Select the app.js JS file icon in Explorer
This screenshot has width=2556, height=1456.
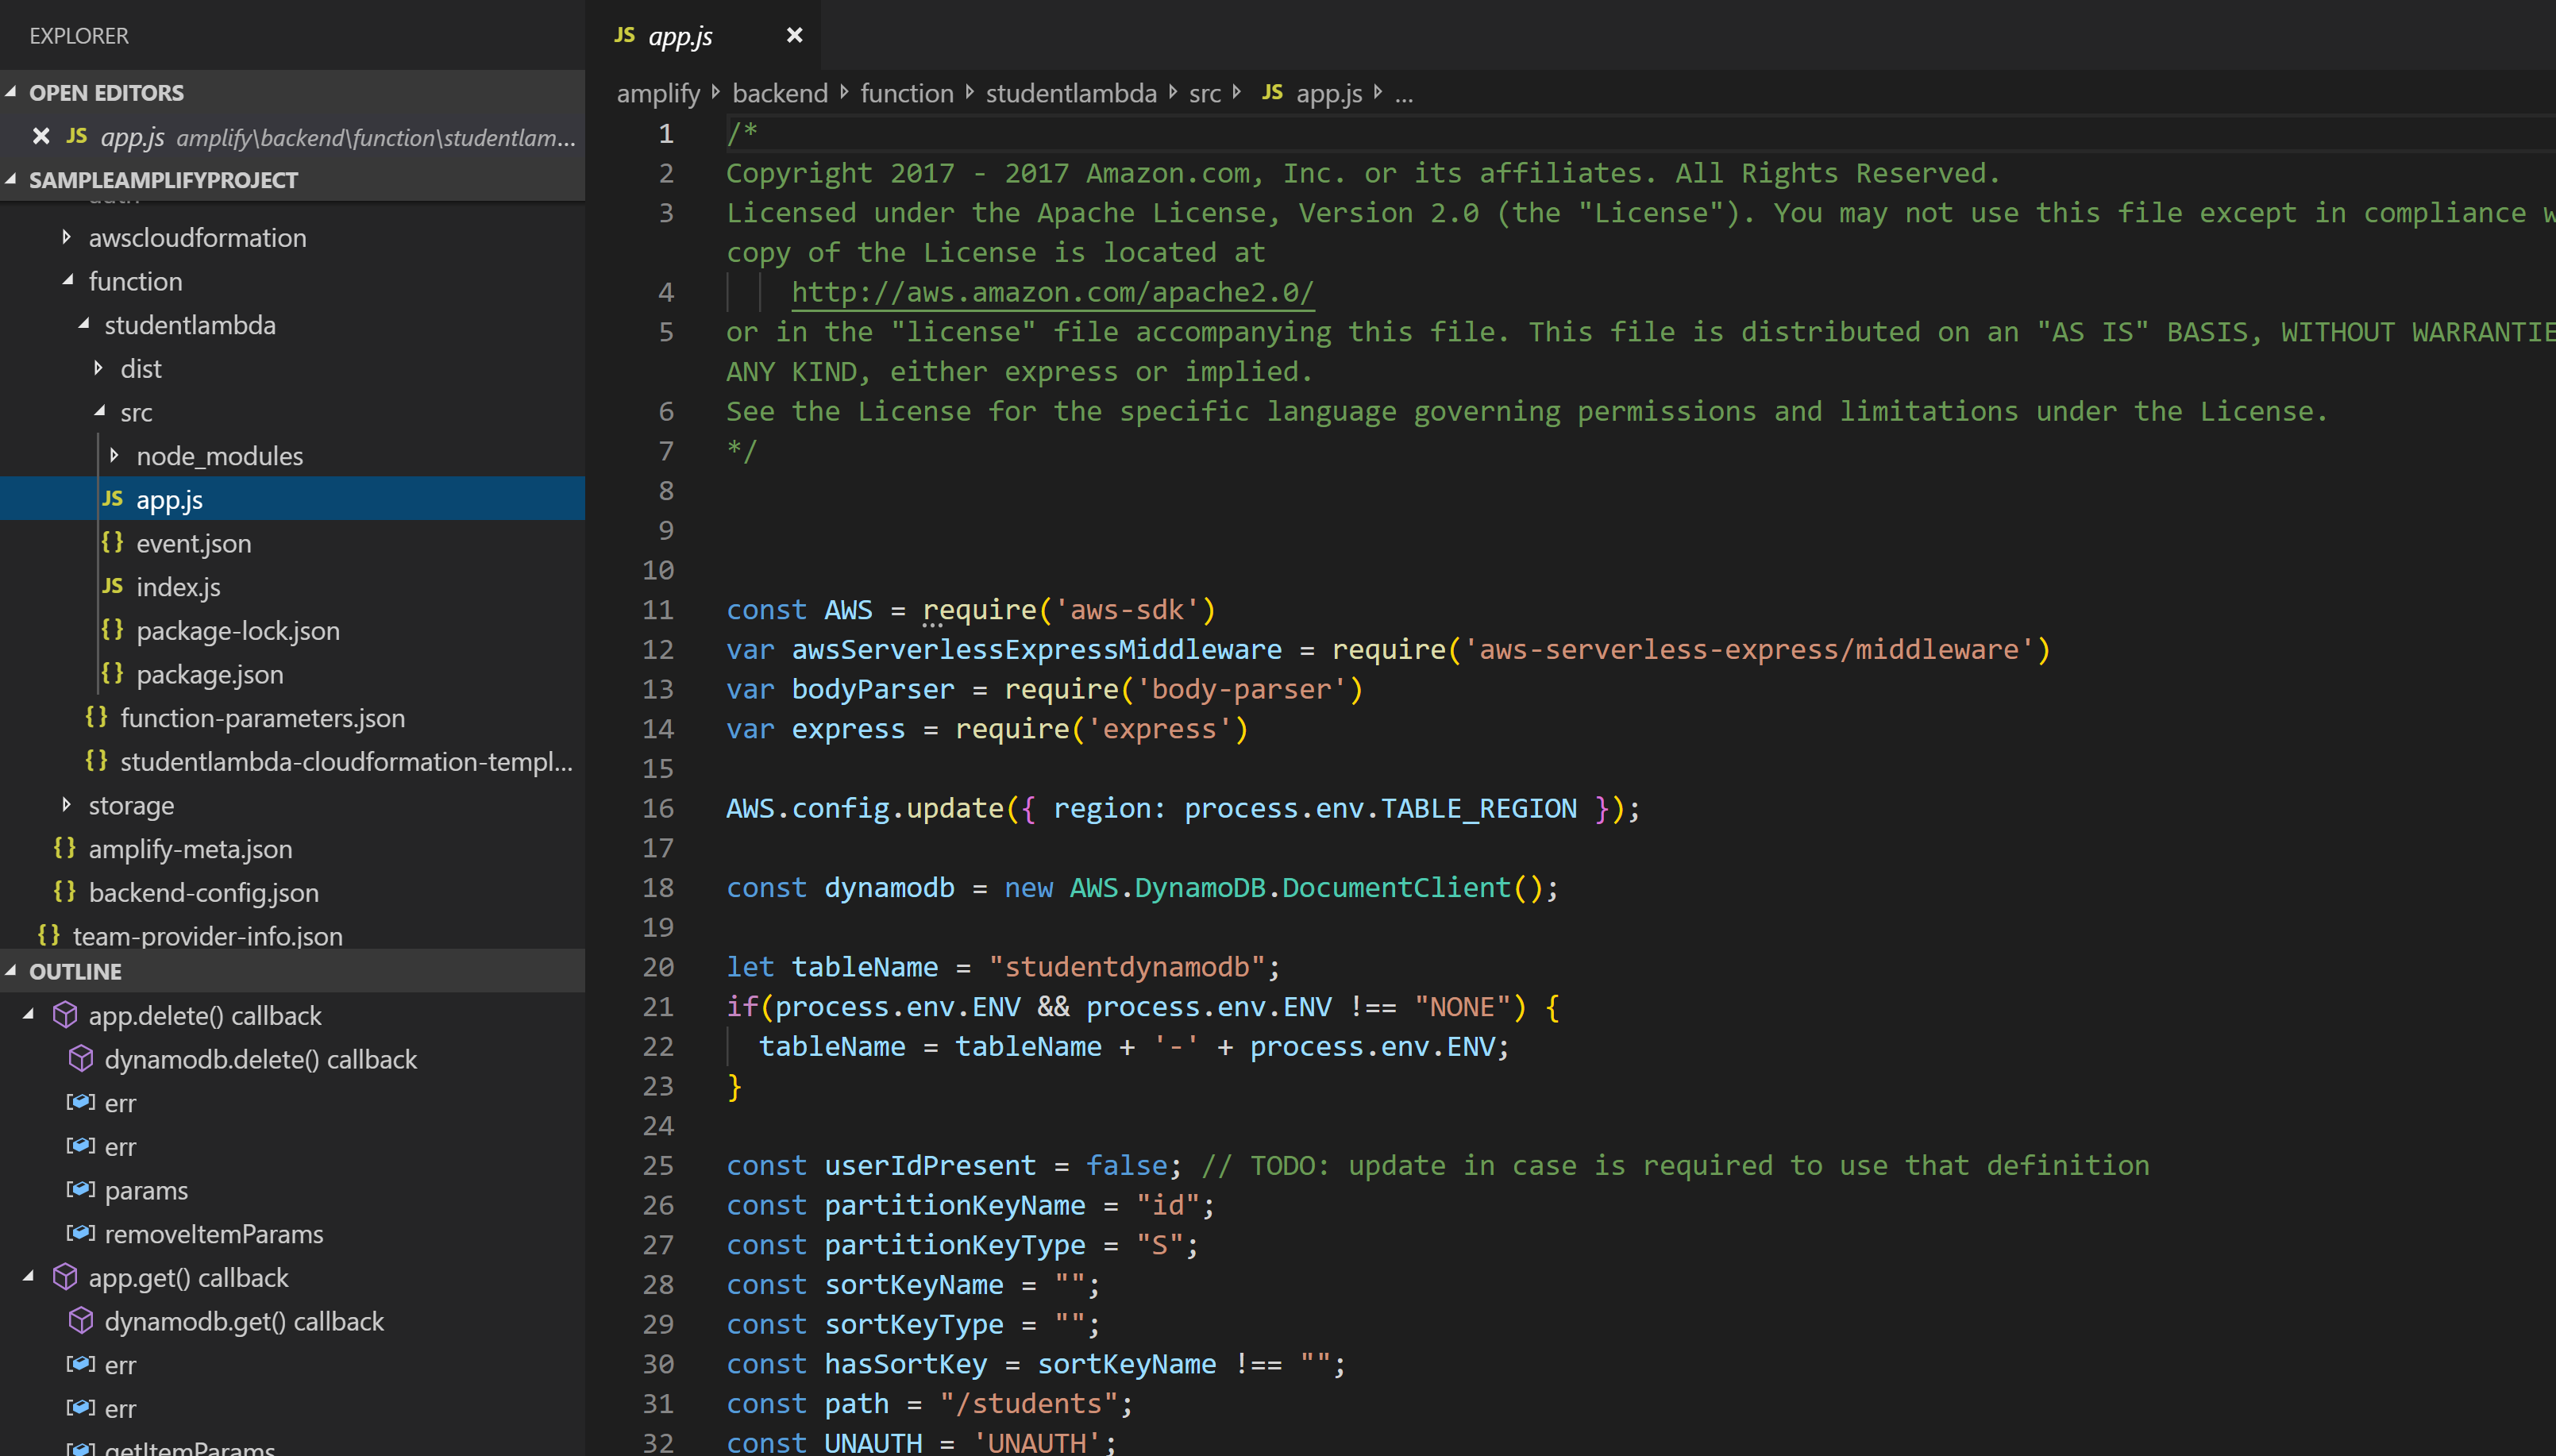tap(113, 499)
